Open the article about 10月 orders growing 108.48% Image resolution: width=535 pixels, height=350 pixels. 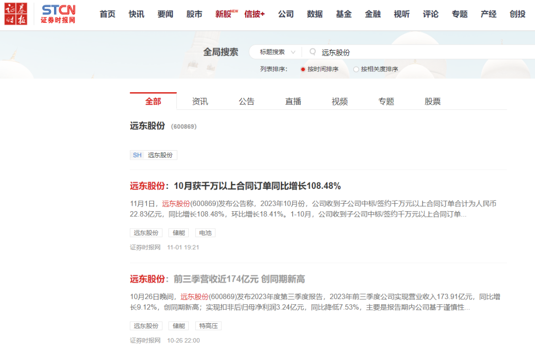coord(235,186)
